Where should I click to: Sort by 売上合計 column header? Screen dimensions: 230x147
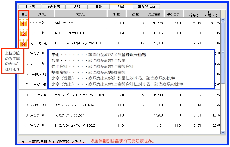pos(154,14)
